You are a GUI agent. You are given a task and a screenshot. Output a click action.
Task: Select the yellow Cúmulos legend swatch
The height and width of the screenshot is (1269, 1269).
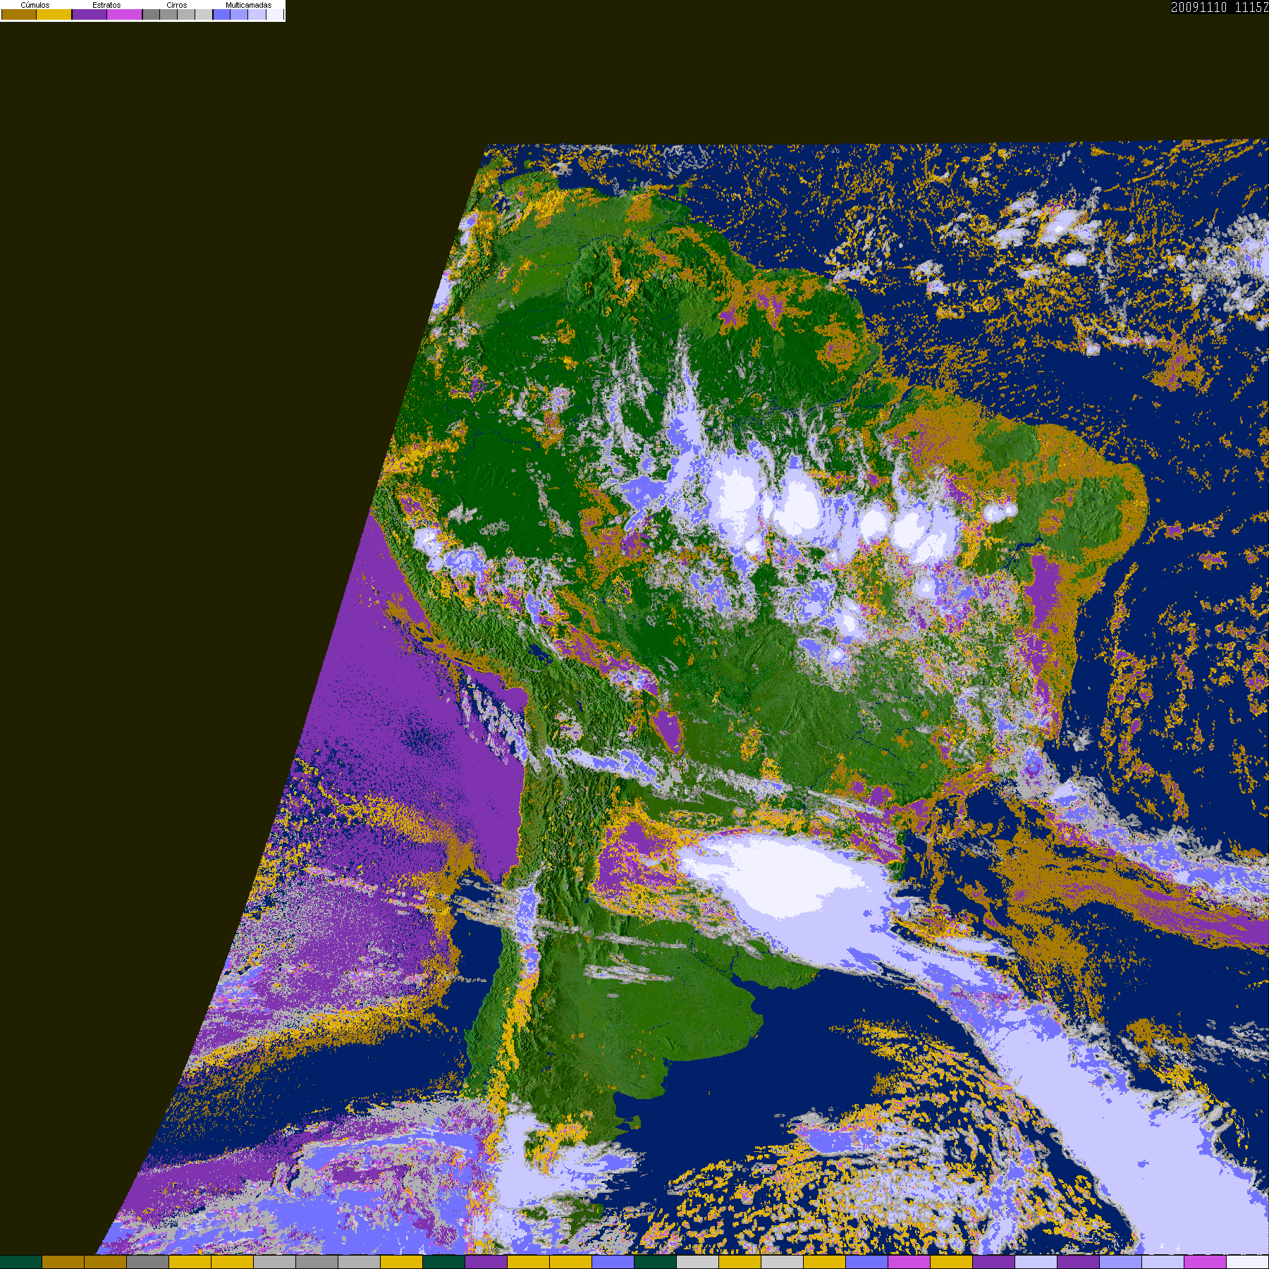(x=54, y=15)
